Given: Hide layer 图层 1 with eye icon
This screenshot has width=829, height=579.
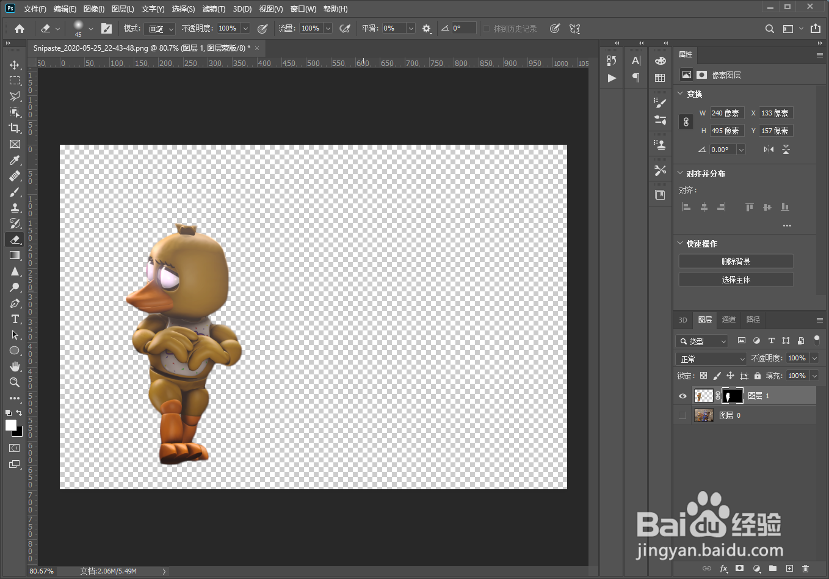Looking at the screenshot, I should click(682, 396).
